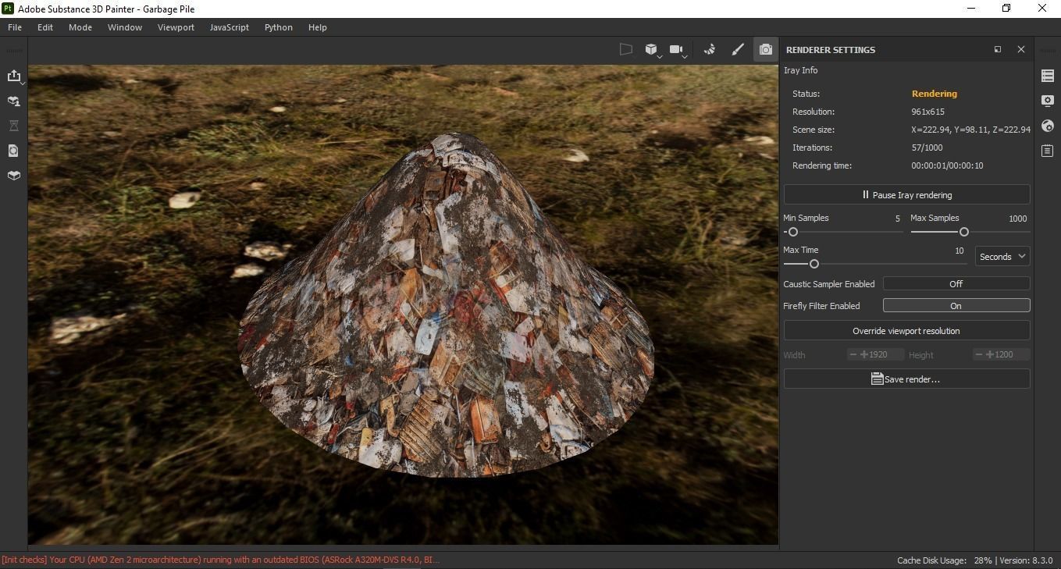
Task: Open the Window menu
Action: 125,27
